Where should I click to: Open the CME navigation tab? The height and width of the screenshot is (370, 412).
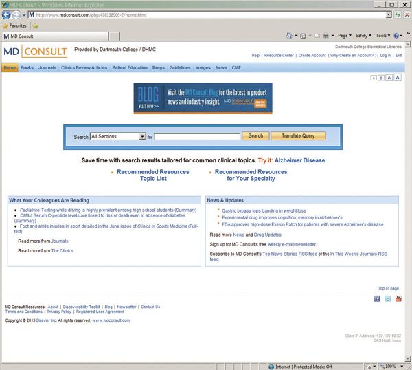pyautogui.click(x=236, y=67)
